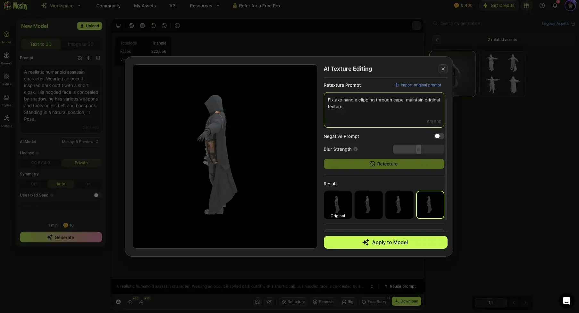
Task: Open the prompt history icon beside Prompt
Action: pyautogui.click(x=98, y=58)
